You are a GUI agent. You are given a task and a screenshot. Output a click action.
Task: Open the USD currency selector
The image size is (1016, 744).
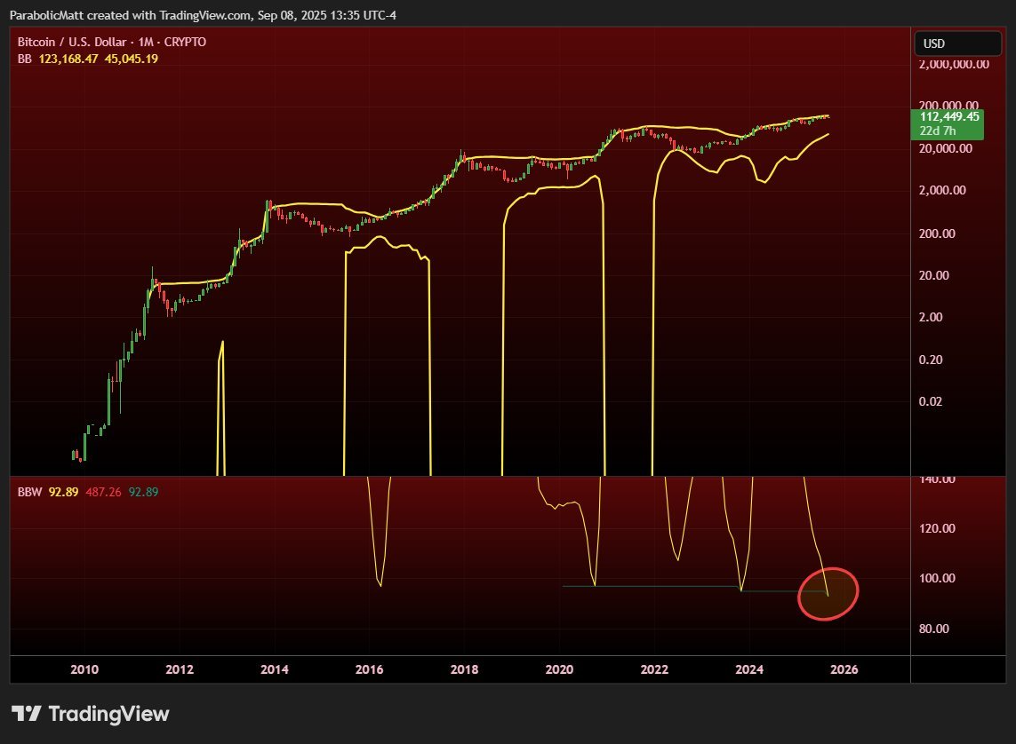pos(957,43)
